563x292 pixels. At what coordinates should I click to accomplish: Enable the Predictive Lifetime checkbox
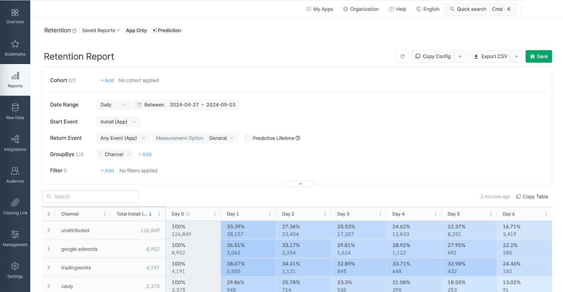(x=247, y=138)
